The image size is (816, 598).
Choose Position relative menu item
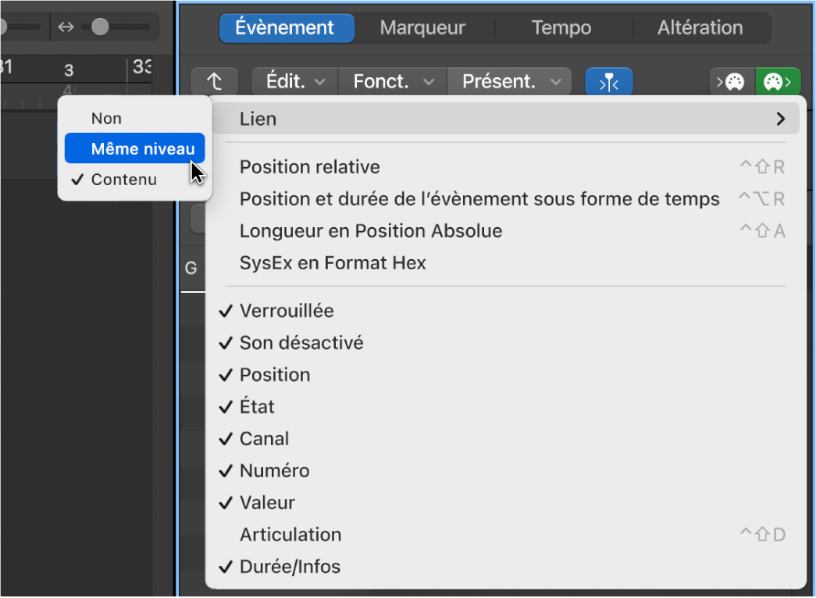pos(309,167)
